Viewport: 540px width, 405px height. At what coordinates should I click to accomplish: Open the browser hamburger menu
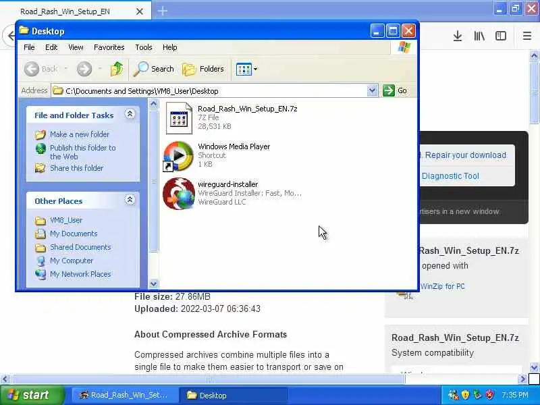pos(527,36)
